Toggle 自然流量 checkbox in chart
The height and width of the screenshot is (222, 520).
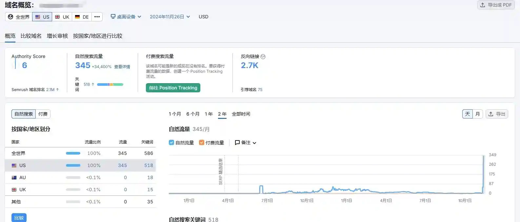[171, 142]
